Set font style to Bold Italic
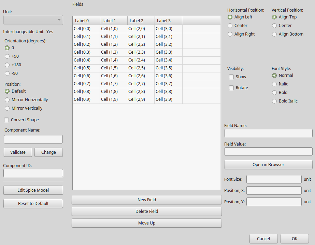 point(274,101)
